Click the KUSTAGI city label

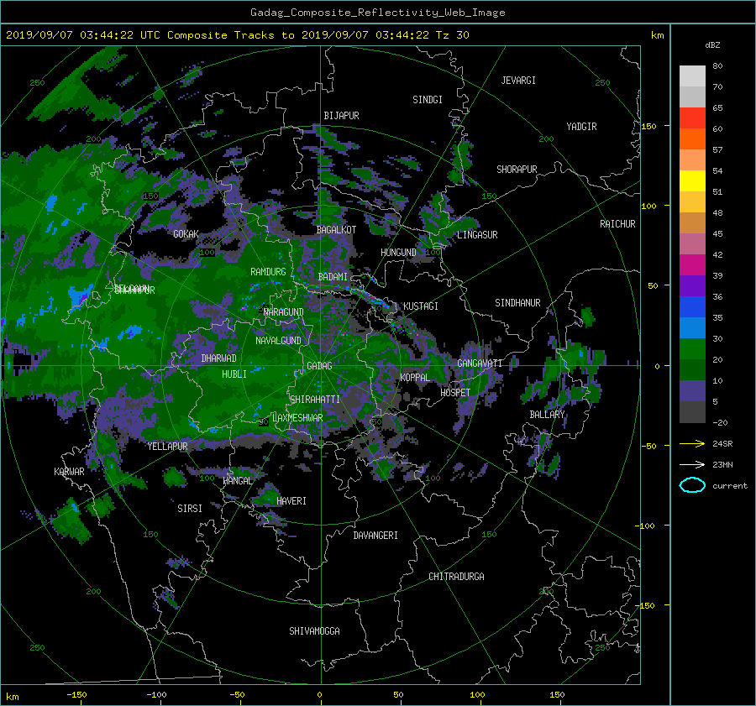click(421, 306)
